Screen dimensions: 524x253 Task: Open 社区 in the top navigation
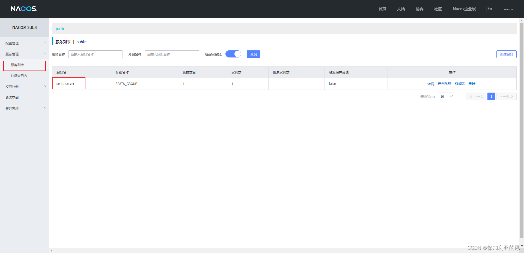438,9
